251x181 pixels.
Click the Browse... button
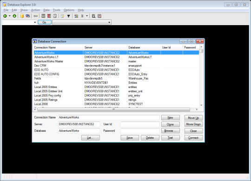coord(171,131)
